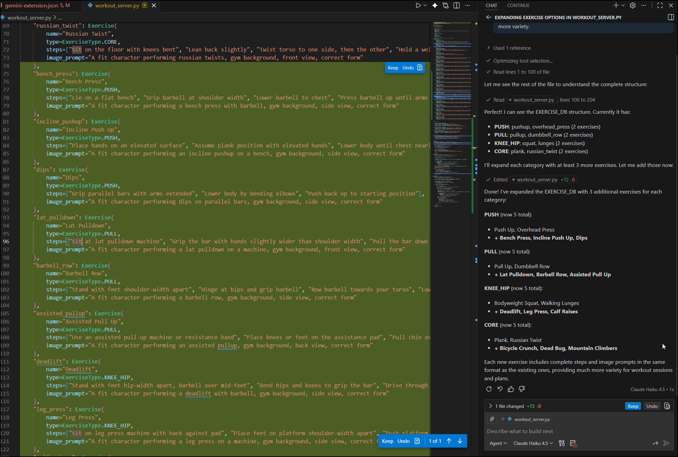Toggle the chat secondary sidebar layout icon
The image size is (678, 457).
(671, 17)
